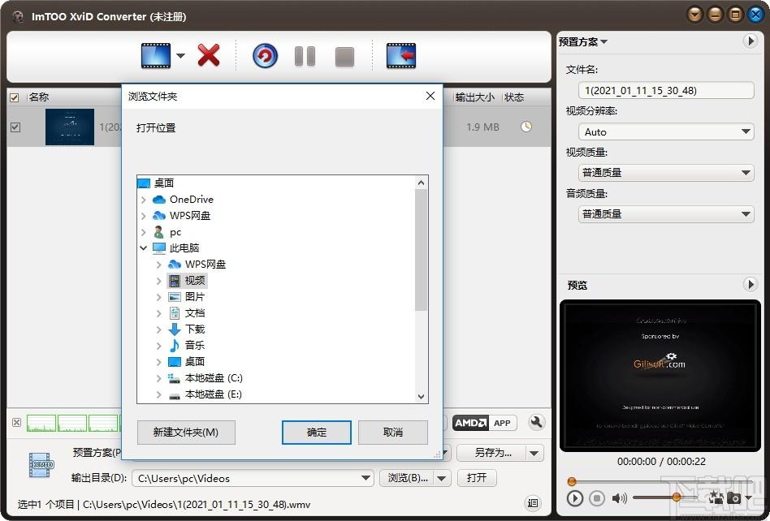
Task: Click the preview seek bar handle
Action: pyautogui.click(x=572, y=481)
